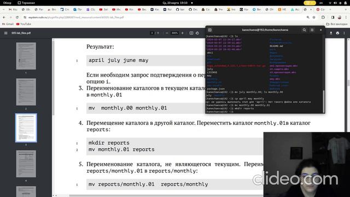Switch keyboard layout via 'en' indicator
The height and width of the screenshot is (197, 350).
pos(321,3)
